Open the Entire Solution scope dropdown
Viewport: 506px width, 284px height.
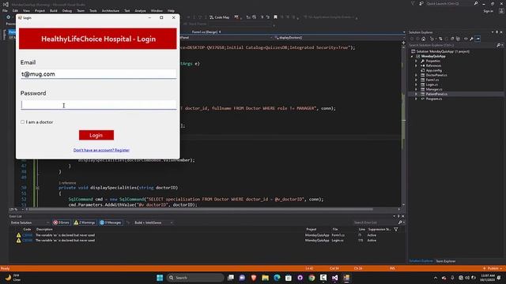(29, 222)
